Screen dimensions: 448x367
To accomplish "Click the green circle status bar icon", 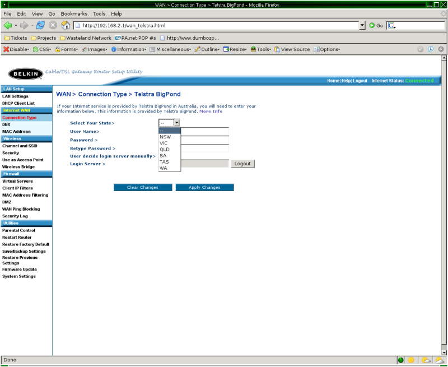I will (401, 360).
